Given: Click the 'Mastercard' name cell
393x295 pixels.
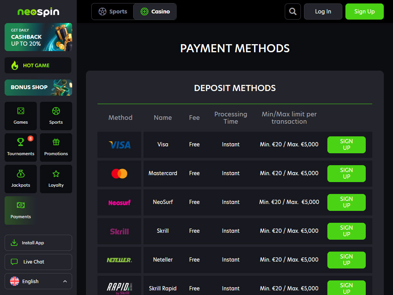Looking at the screenshot, I should click(x=163, y=173).
